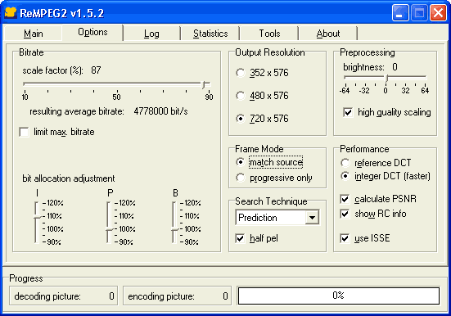Toggle the high quality scaling checkbox
451x316 pixels.
[x=348, y=112]
